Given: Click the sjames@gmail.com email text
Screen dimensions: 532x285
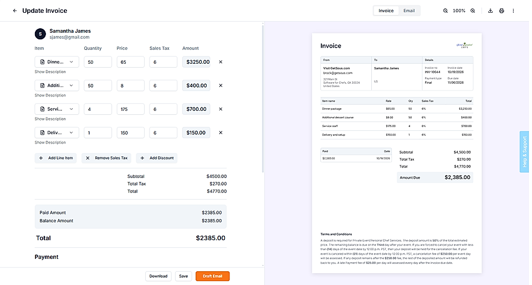Looking at the screenshot, I should 70,37.
